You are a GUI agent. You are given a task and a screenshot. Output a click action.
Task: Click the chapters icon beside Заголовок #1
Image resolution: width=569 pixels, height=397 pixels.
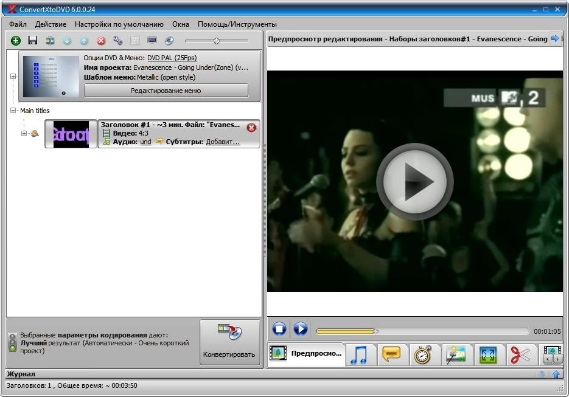35,133
